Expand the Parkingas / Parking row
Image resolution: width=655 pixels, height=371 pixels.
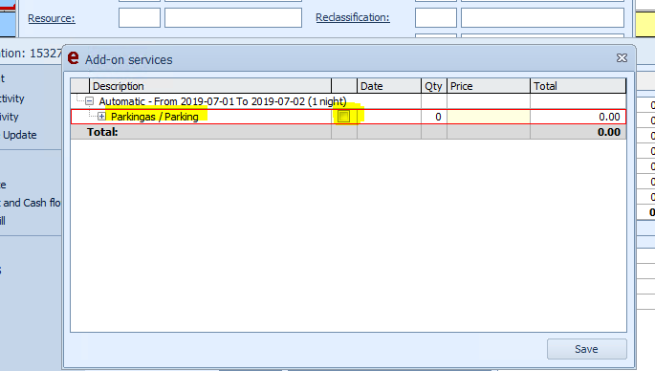click(101, 117)
